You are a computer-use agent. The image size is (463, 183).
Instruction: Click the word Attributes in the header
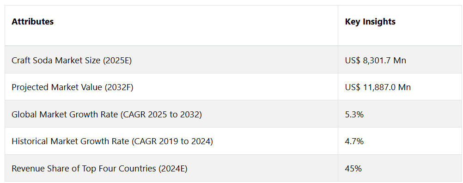(32, 22)
